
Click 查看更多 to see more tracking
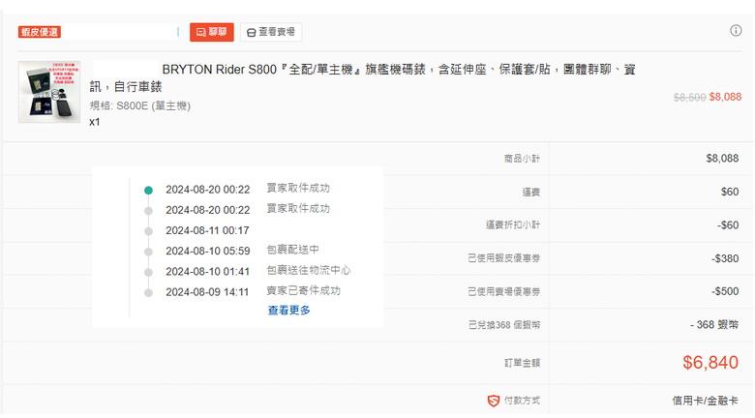point(288,311)
